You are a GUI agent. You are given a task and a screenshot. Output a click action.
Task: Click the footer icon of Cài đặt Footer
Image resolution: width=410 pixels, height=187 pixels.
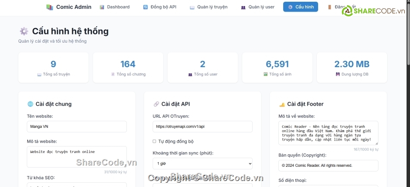282,104
